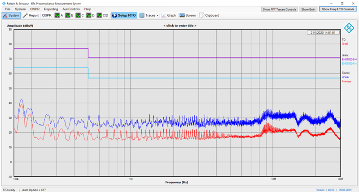Expand the CISPR menu

click(x=35, y=9)
